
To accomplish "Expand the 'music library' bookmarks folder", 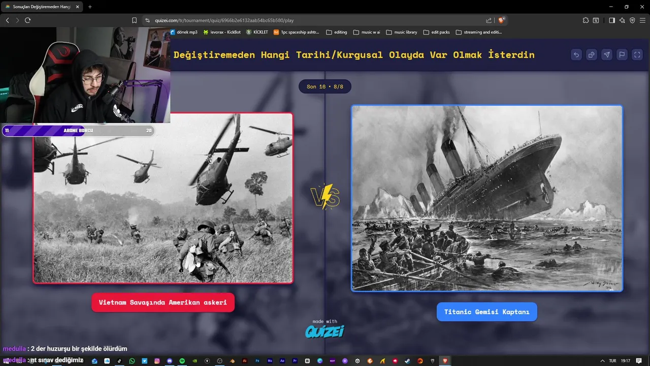I will click(402, 32).
